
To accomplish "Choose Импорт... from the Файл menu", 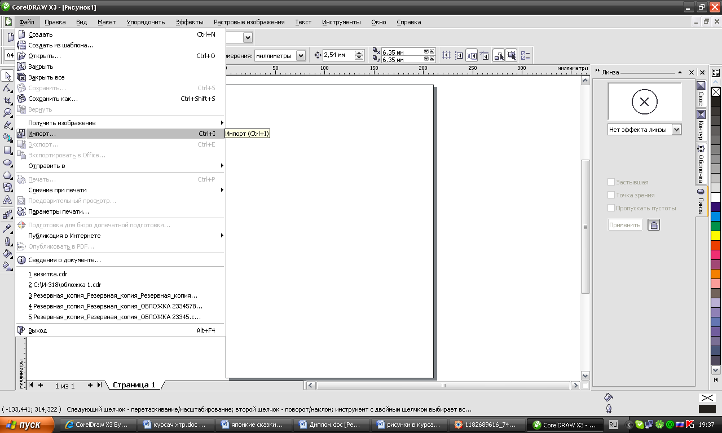I will click(x=120, y=134).
